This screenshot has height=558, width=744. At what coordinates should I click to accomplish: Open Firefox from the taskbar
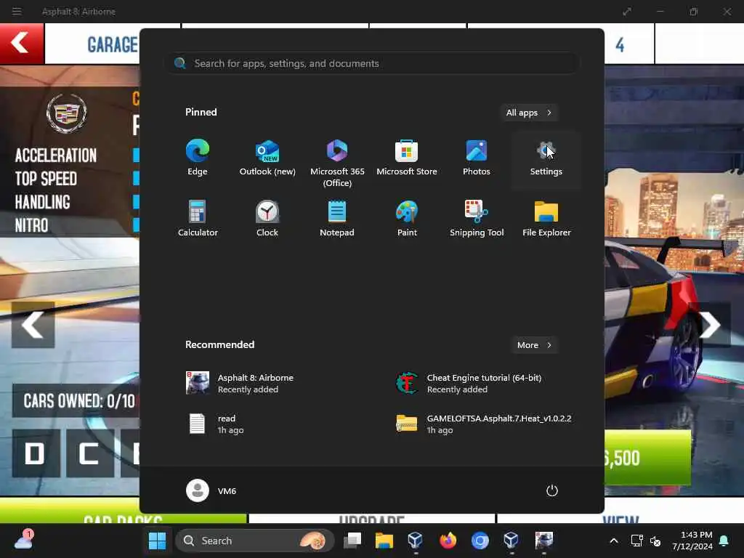[448, 541]
